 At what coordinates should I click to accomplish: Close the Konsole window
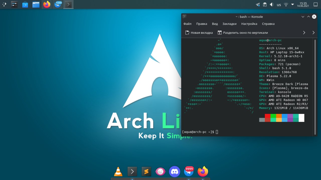click(x=314, y=17)
